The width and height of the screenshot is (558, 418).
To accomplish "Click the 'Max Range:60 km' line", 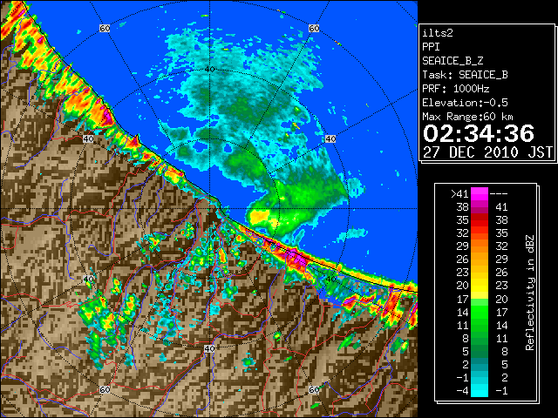I will pyautogui.click(x=467, y=117).
